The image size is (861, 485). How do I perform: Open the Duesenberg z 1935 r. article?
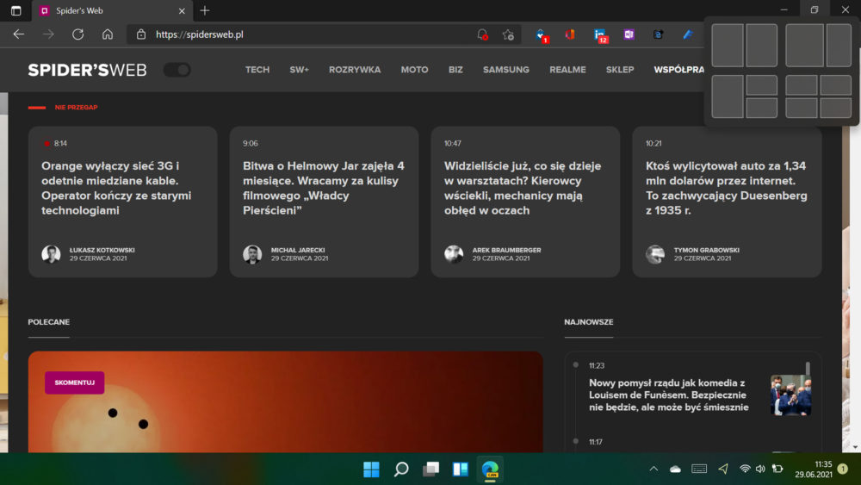tap(727, 188)
